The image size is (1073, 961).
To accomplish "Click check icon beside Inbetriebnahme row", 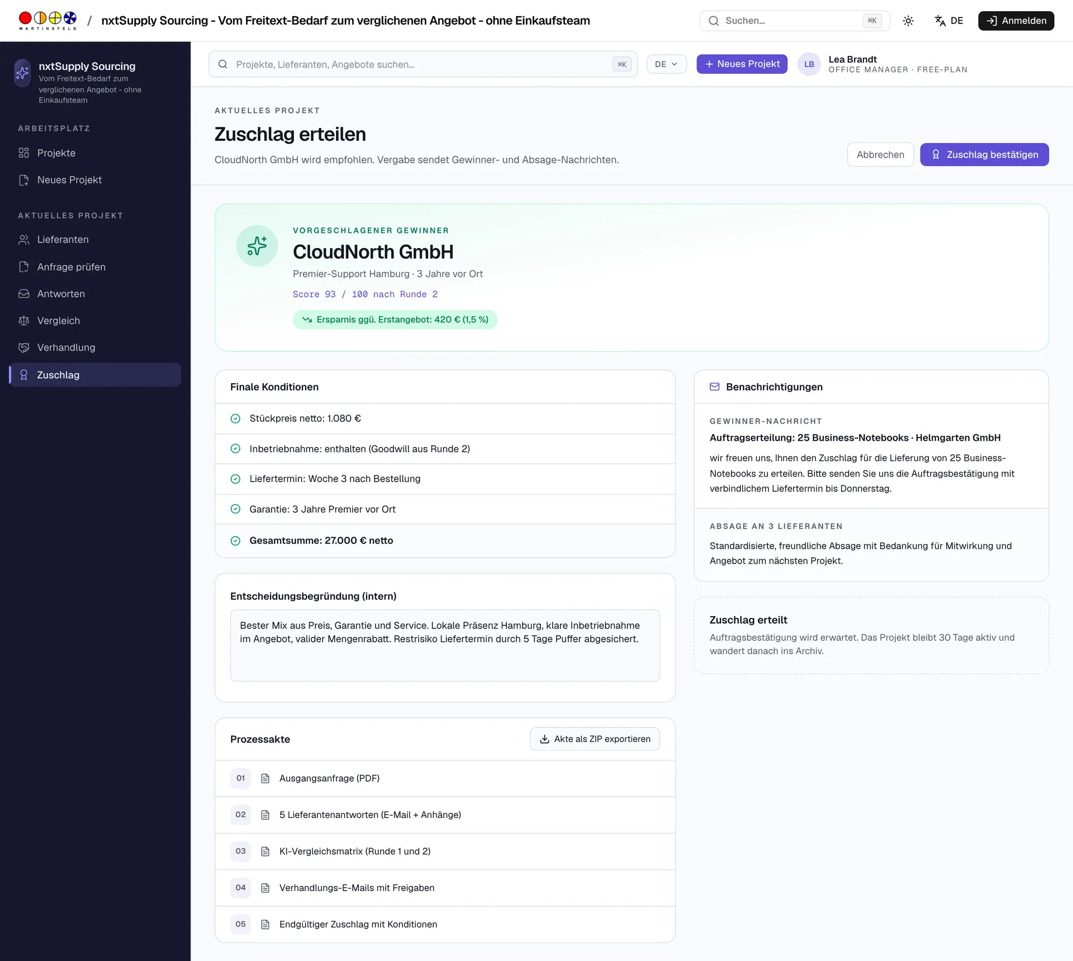I will click(x=235, y=449).
